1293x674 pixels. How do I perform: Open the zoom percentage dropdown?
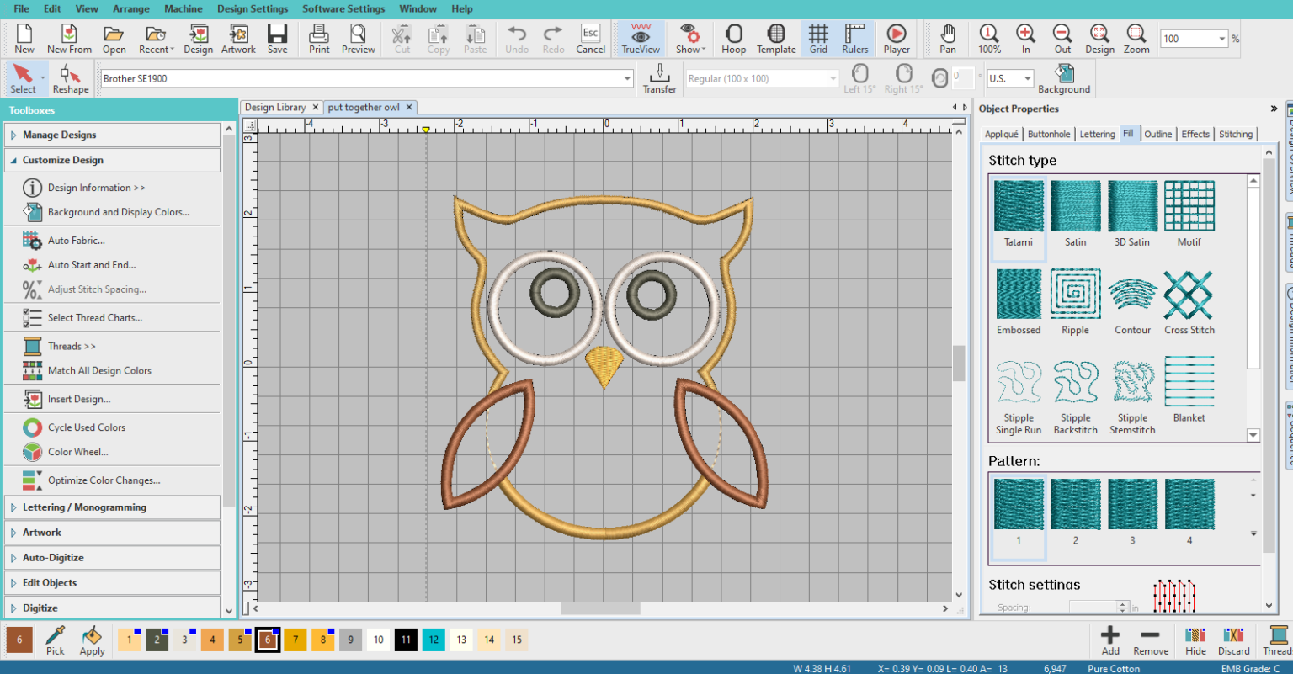pyautogui.click(x=1221, y=39)
